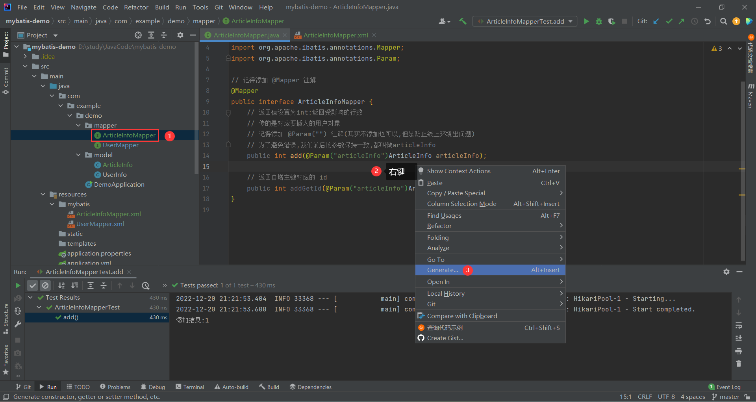Collapse all nodes in Project panel
Image resolution: width=756 pixels, height=402 pixels.
pos(164,35)
